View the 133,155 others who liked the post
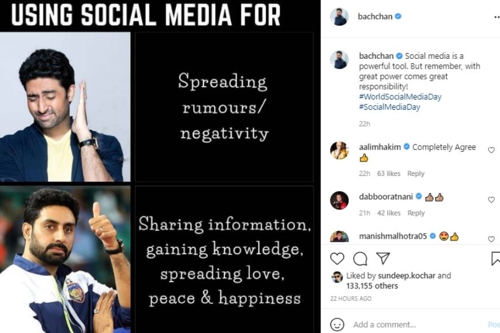Screen dimensions: 500x333 click(372, 286)
